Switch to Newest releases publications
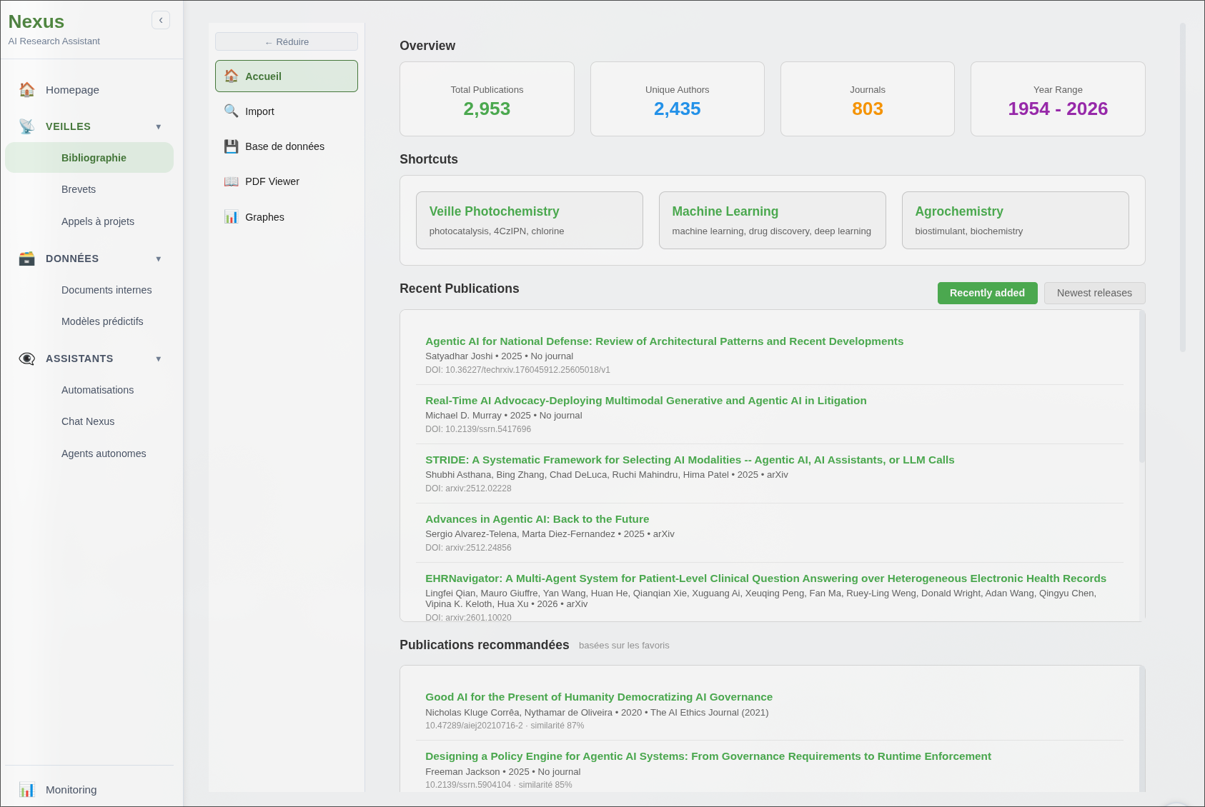The width and height of the screenshot is (1205, 807). [1094, 293]
